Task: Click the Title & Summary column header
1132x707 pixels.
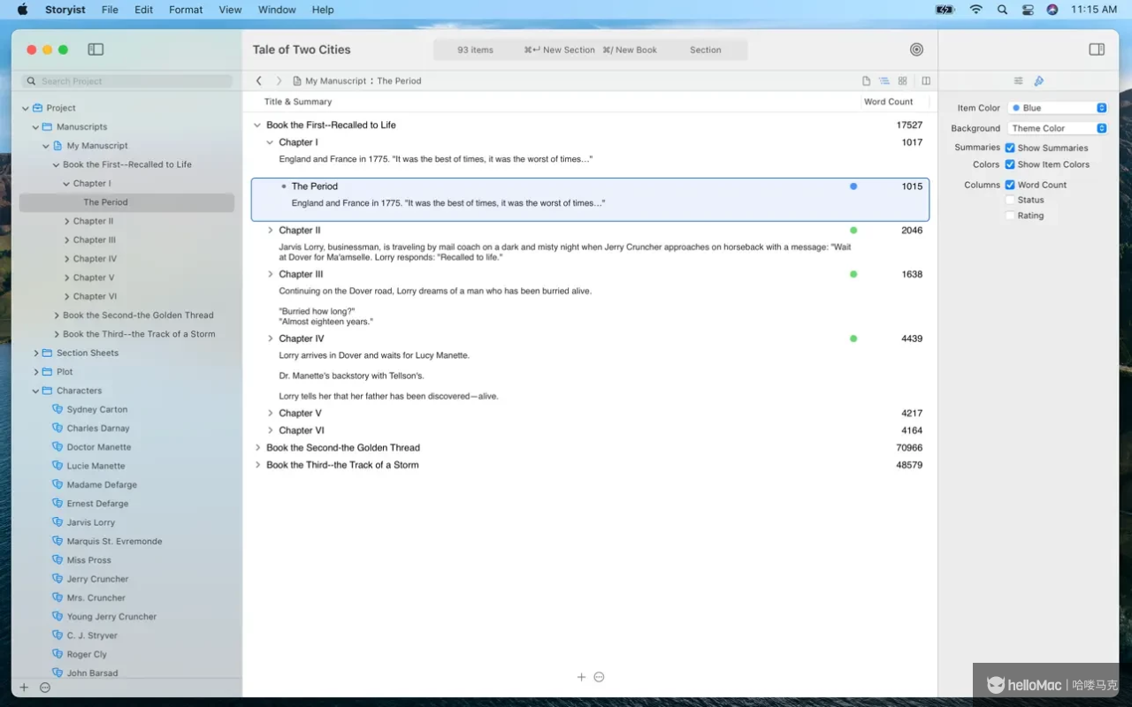Action: (298, 102)
